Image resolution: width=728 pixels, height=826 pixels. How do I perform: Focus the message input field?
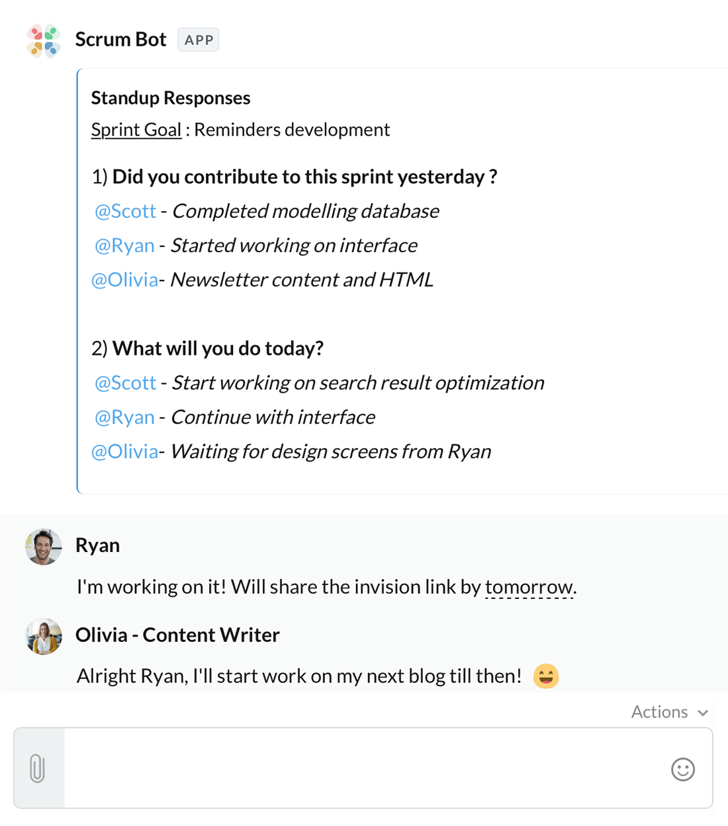pyautogui.click(x=364, y=768)
